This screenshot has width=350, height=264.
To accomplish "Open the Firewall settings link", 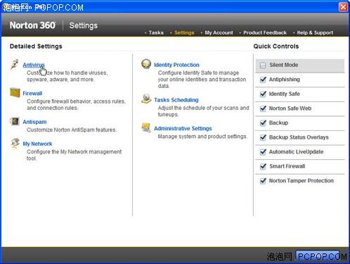I will pyautogui.click(x=32, y=94).
